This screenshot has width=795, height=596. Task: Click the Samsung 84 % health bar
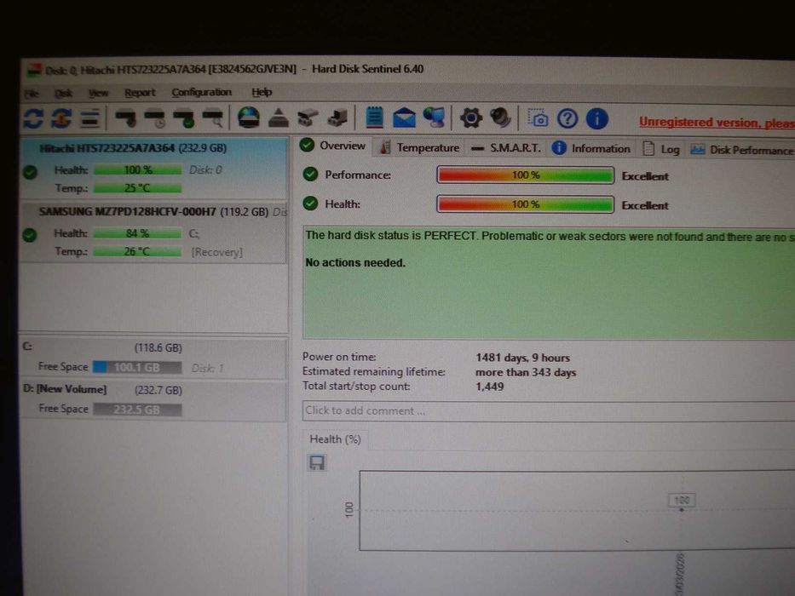(137, 233)
